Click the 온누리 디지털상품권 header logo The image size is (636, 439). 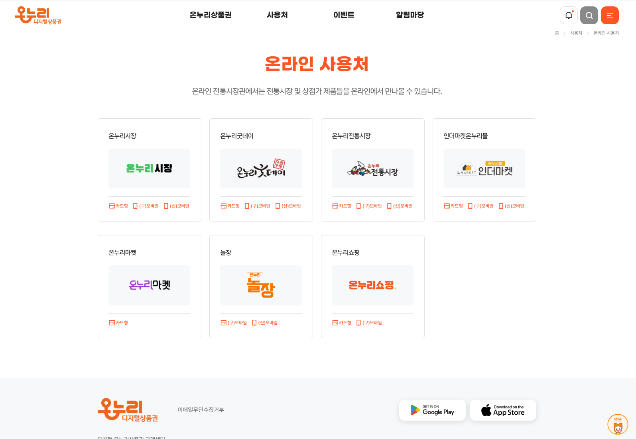pyautogui.click(x=38, y=16)
